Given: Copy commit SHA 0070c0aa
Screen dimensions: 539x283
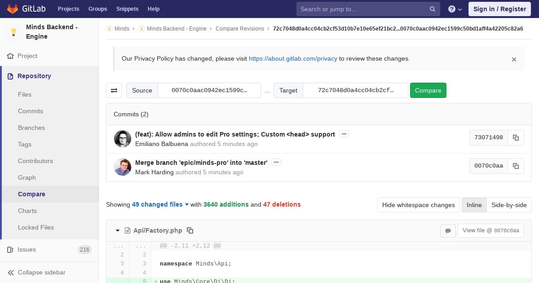Looking at the screenshot, I should (516, 166).
